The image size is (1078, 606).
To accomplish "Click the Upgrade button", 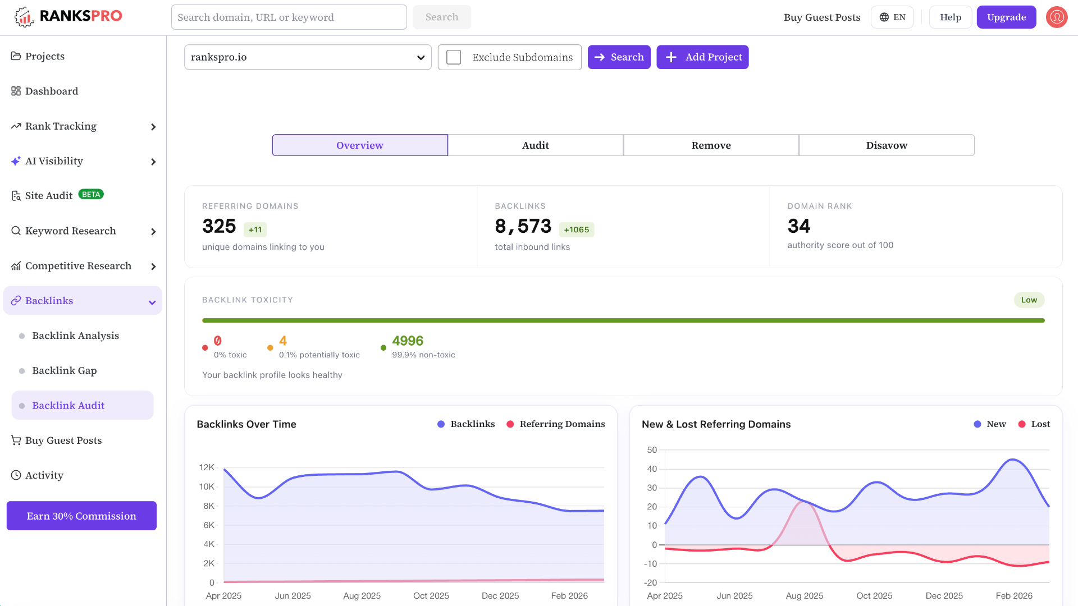I will [x=1006, y=17].
